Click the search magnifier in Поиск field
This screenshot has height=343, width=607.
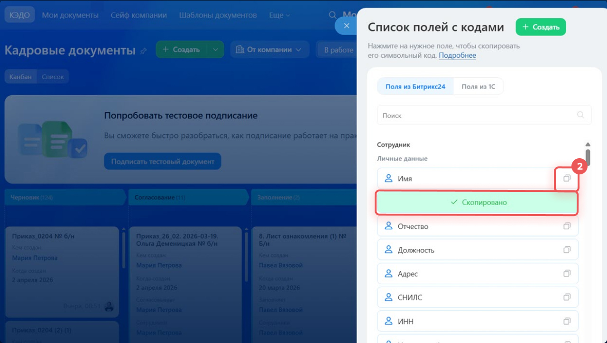580,115
